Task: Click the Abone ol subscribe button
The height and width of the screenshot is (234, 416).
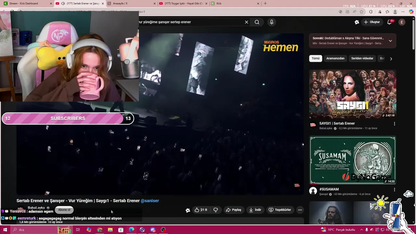Action: pyautogui.click(x=64, y=210)
